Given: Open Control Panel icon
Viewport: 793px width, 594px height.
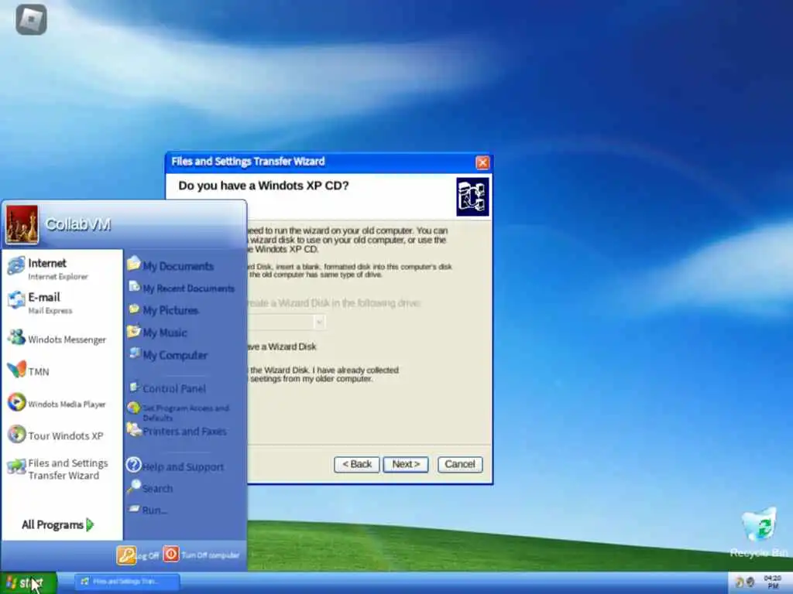Looking at the screenshot, I should [134, 387].
